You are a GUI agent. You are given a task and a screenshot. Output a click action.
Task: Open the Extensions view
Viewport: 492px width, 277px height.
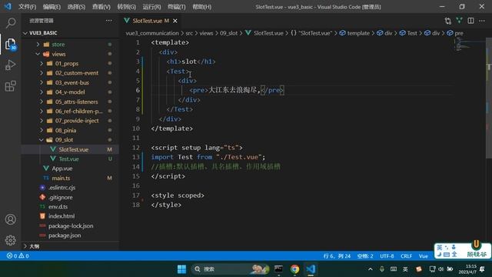pyautogui.click(x=10, y=86)
